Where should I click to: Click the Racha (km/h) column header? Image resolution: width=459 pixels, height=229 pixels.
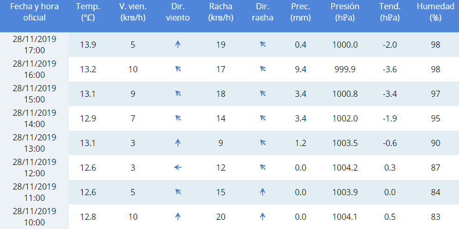click(x=221, y=12)
